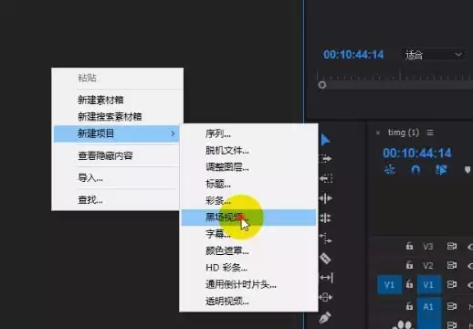Image resolution: width=473 pixels, height=329 pixels.
Task: Select the Rolling Edit tool
Action: point(326,218)
